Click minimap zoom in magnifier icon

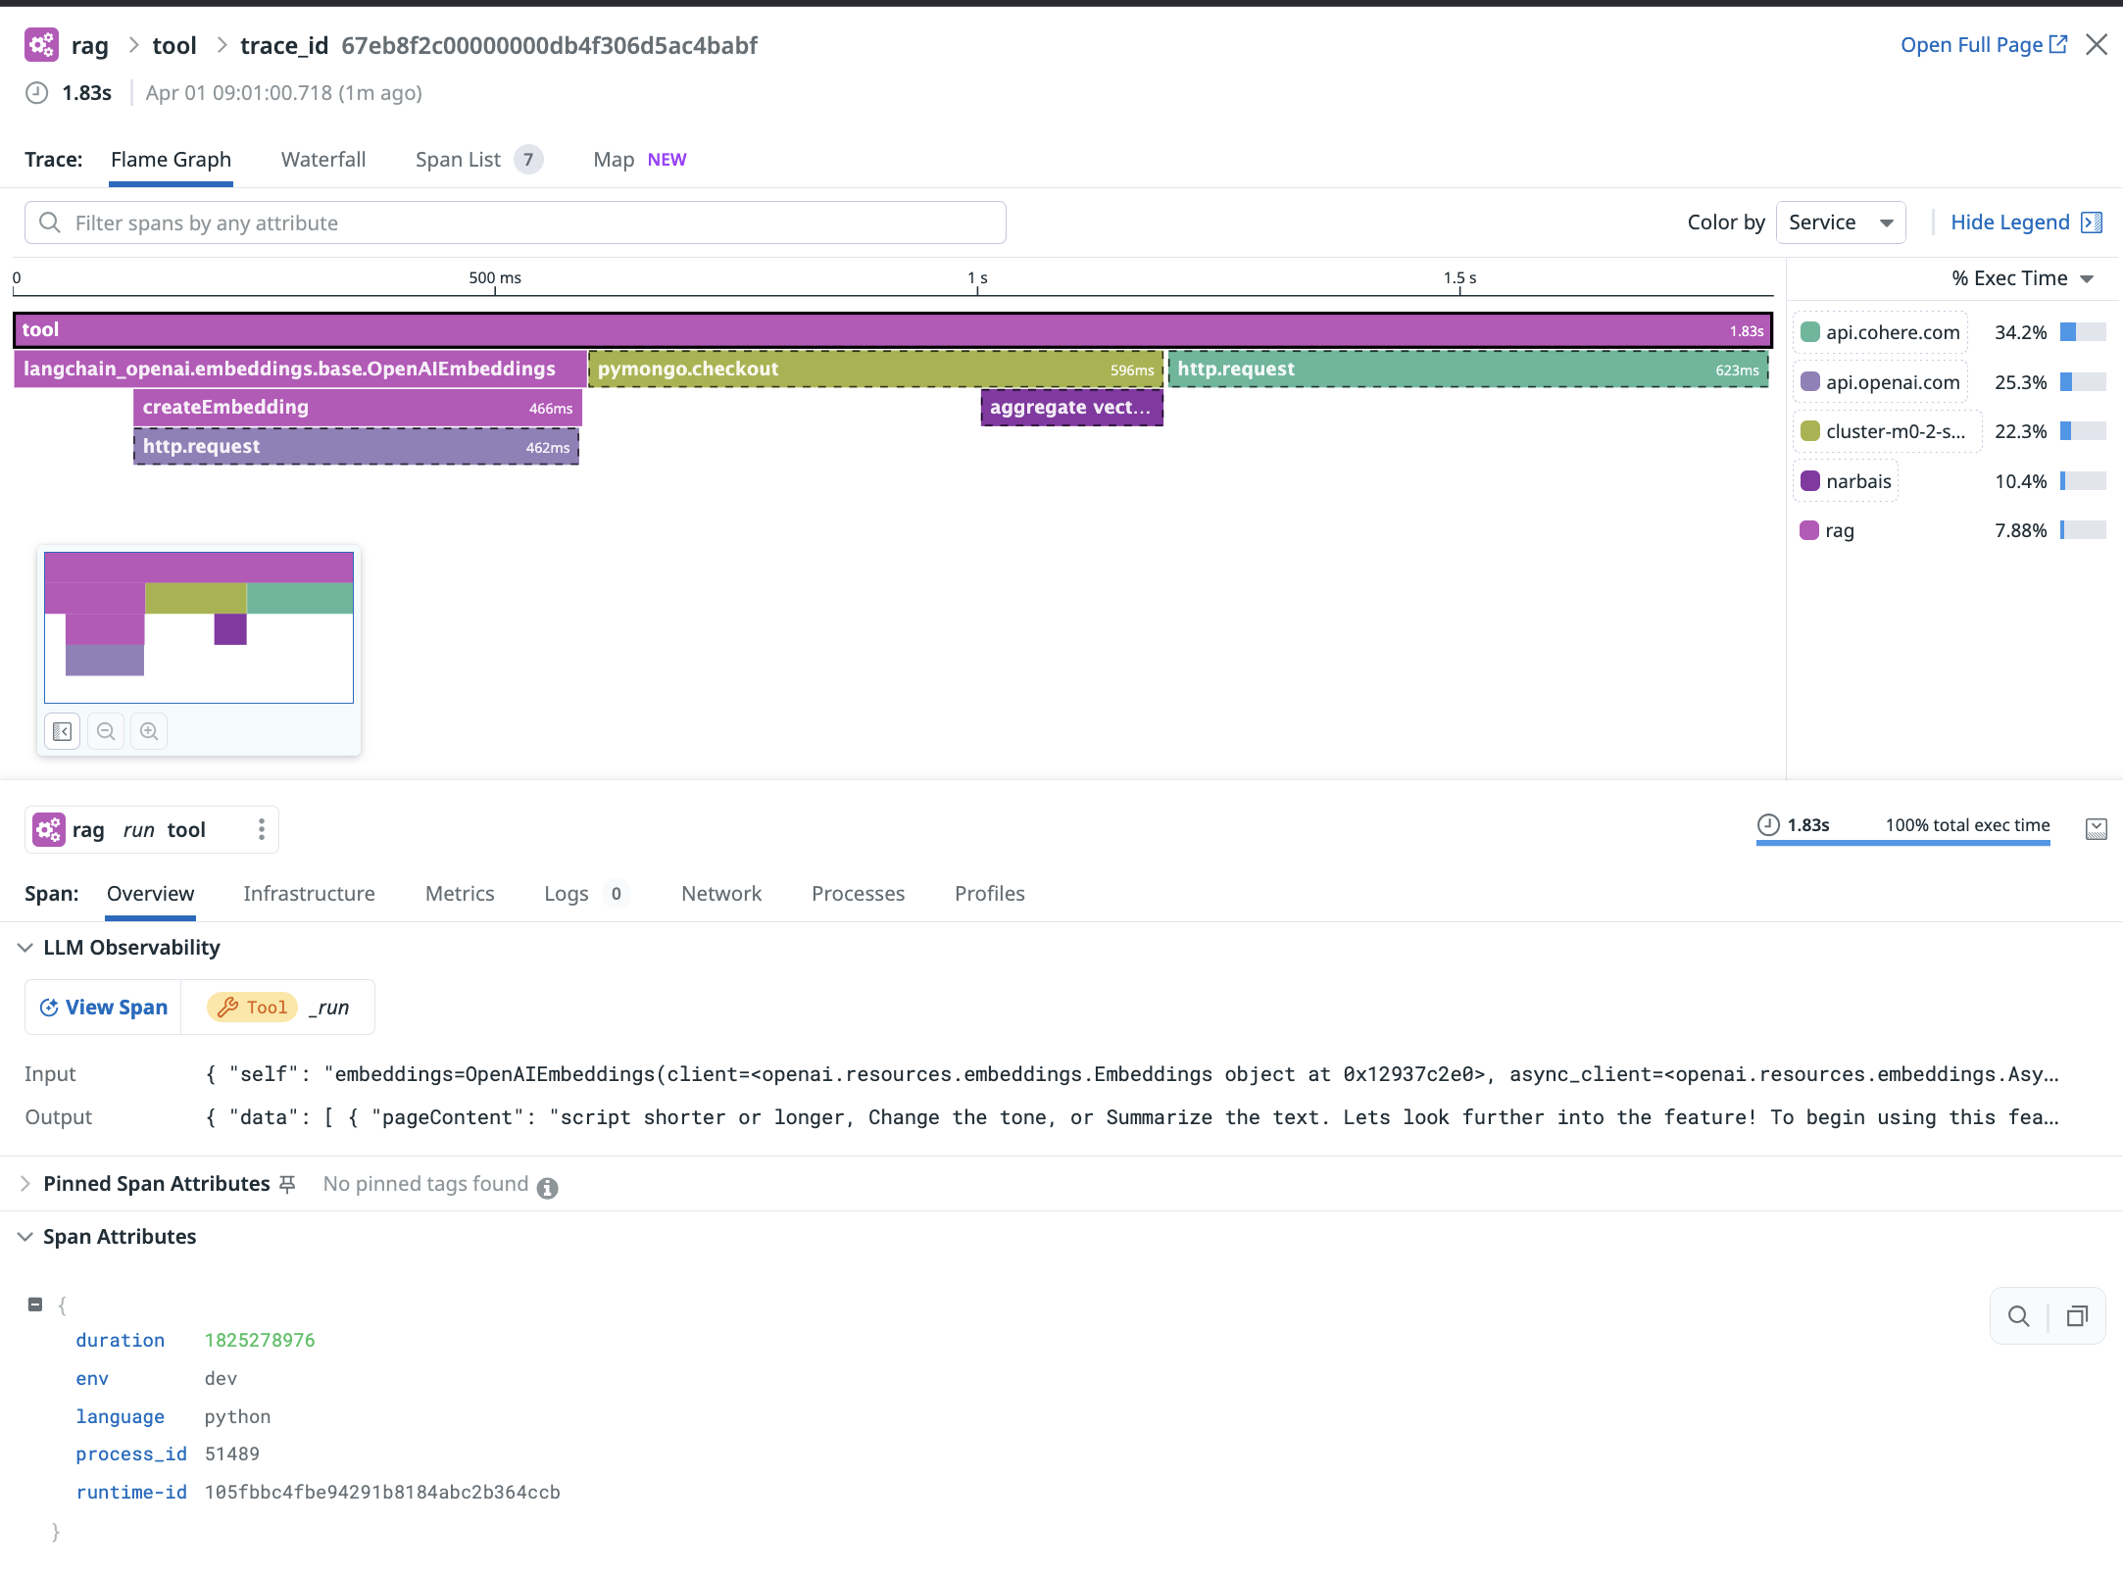click(149, 731)
